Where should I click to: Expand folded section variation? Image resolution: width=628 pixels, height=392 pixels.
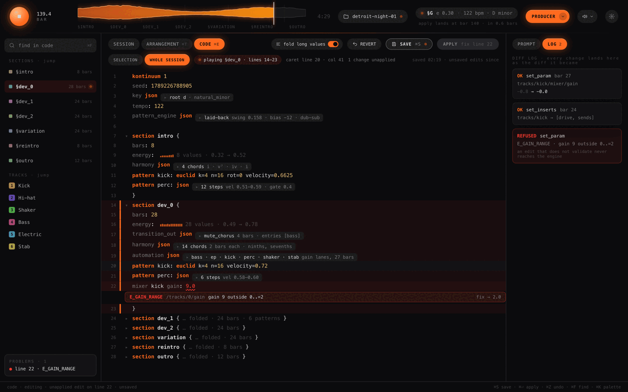pos(127,338)
